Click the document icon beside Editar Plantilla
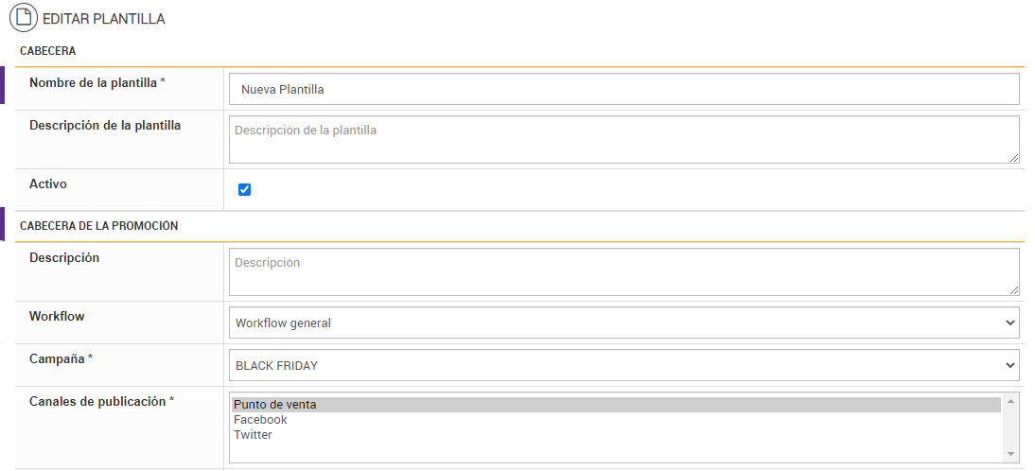The width and height of the screenshot is (1035, 471). click(24, 18)
